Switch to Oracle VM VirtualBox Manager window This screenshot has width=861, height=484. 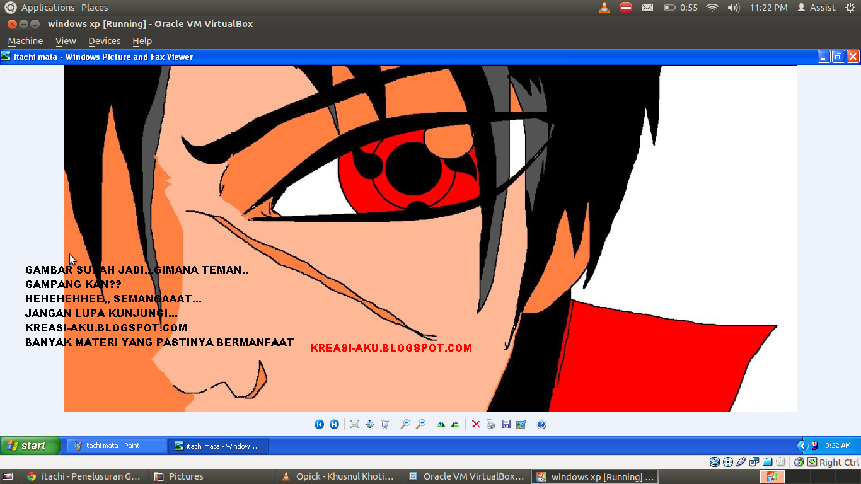(467, 476)
